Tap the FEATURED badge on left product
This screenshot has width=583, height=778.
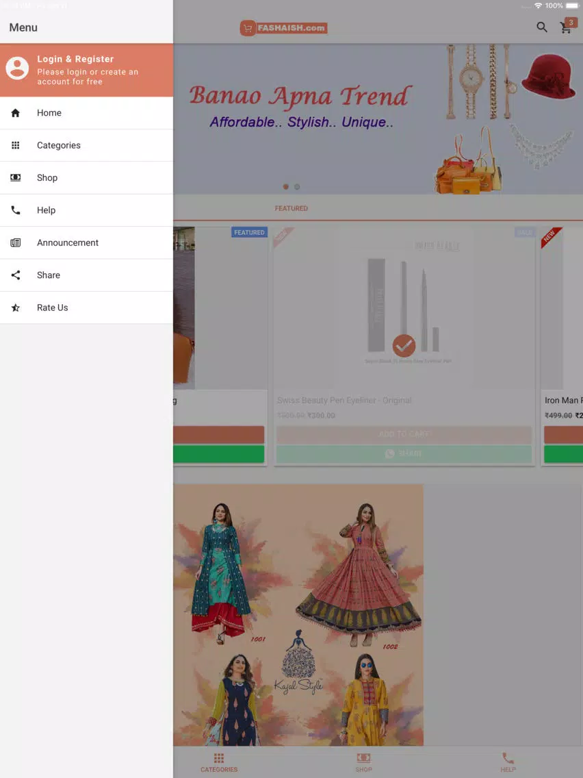[x=249, y=232]
